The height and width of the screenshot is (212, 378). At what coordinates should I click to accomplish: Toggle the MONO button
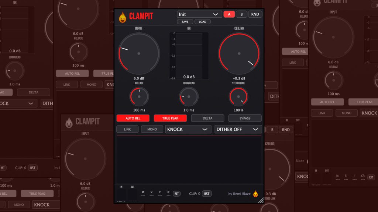tap(152, 129)
